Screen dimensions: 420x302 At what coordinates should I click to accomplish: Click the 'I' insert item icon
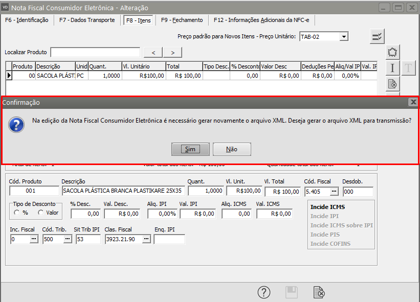(x=392, y=68)
